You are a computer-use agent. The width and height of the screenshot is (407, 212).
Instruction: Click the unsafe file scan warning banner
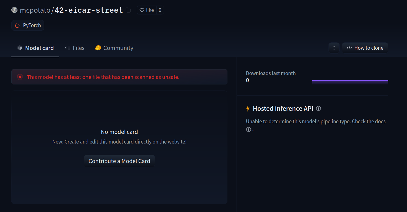point(119,77)
